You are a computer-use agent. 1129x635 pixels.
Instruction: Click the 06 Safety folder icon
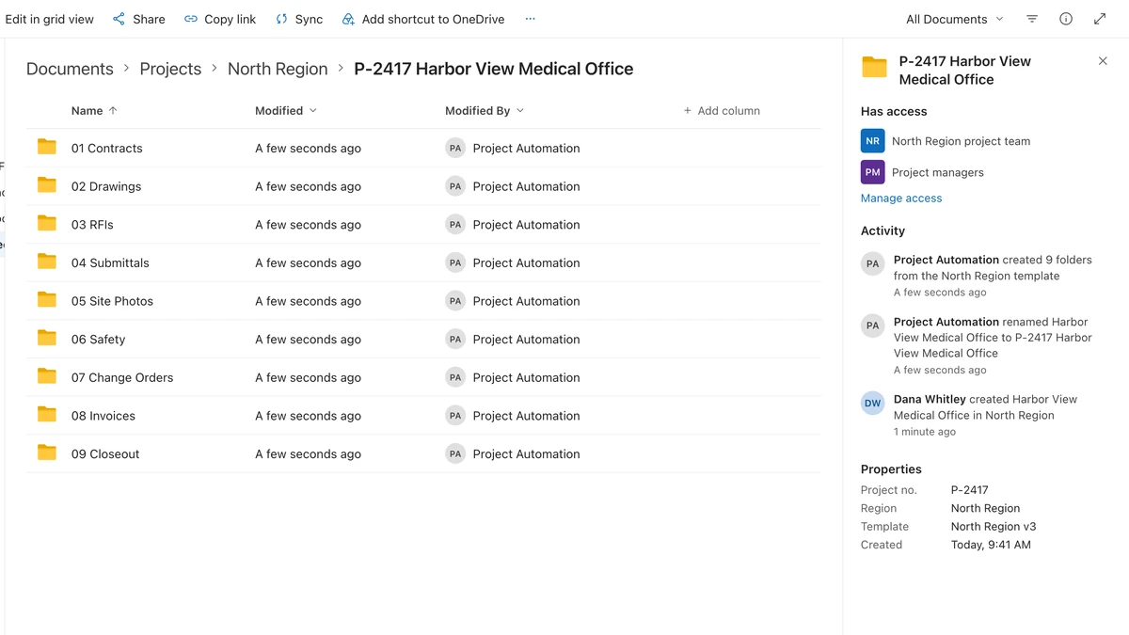[x=47, y=338]
